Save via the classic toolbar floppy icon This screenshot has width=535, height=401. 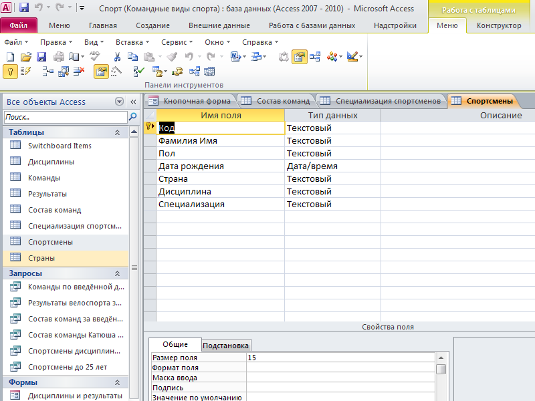pos(41,57)
